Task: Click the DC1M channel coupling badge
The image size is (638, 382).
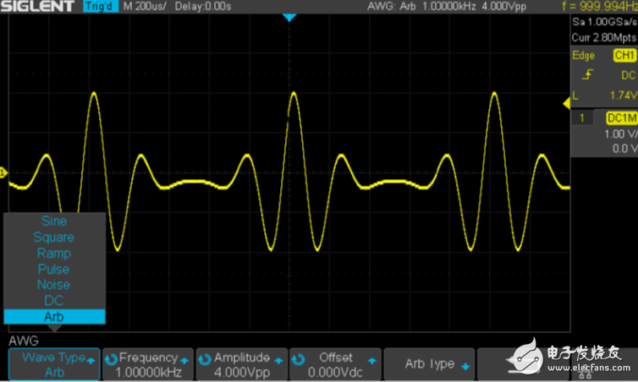Action: pyautogui.click(x=620, y=118)
